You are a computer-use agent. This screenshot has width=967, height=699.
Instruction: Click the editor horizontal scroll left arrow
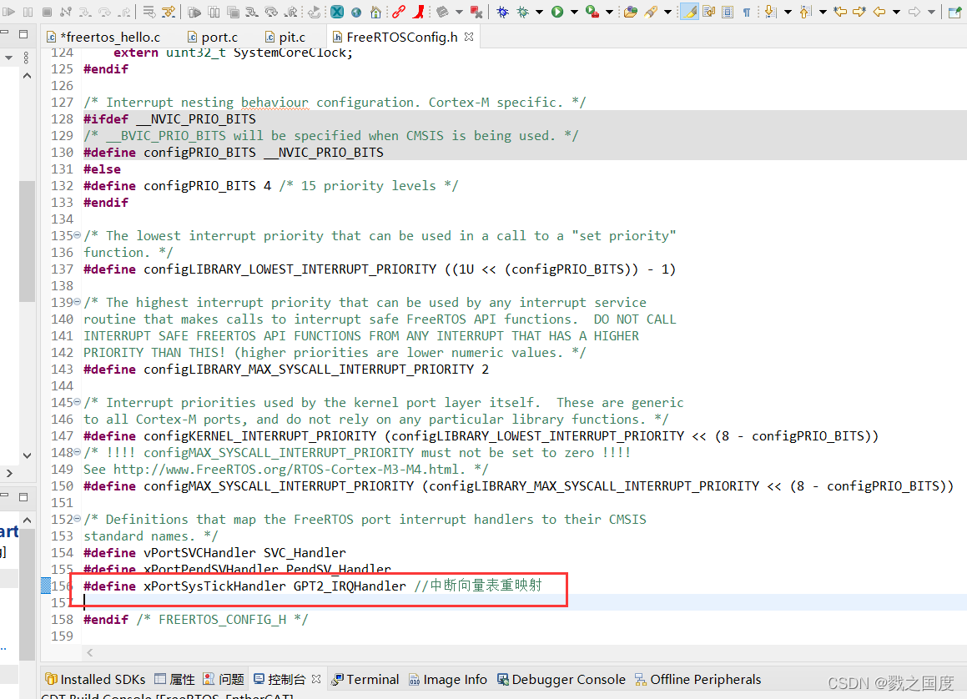pos(90,653)
